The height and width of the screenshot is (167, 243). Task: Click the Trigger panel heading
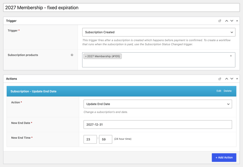coord(11,21)
